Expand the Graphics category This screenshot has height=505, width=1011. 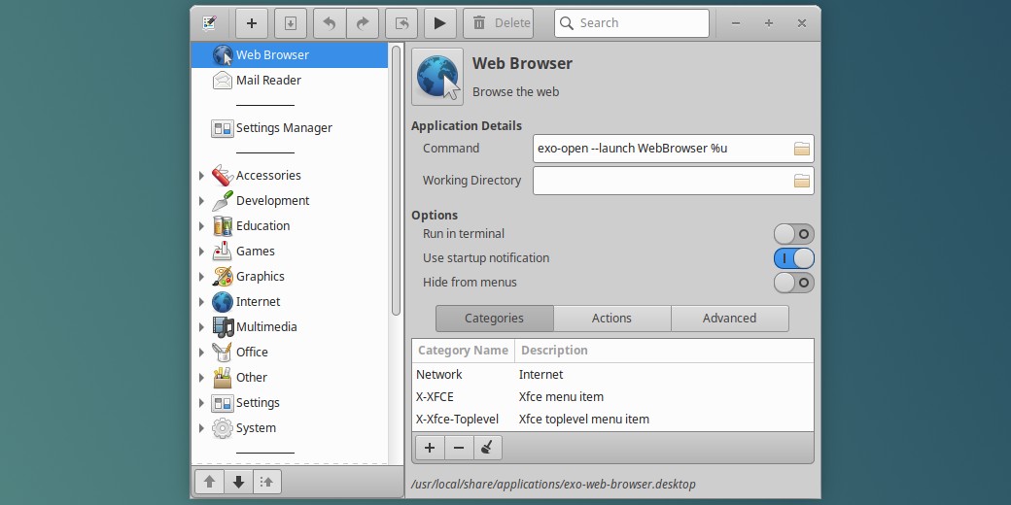pos(201,277)
